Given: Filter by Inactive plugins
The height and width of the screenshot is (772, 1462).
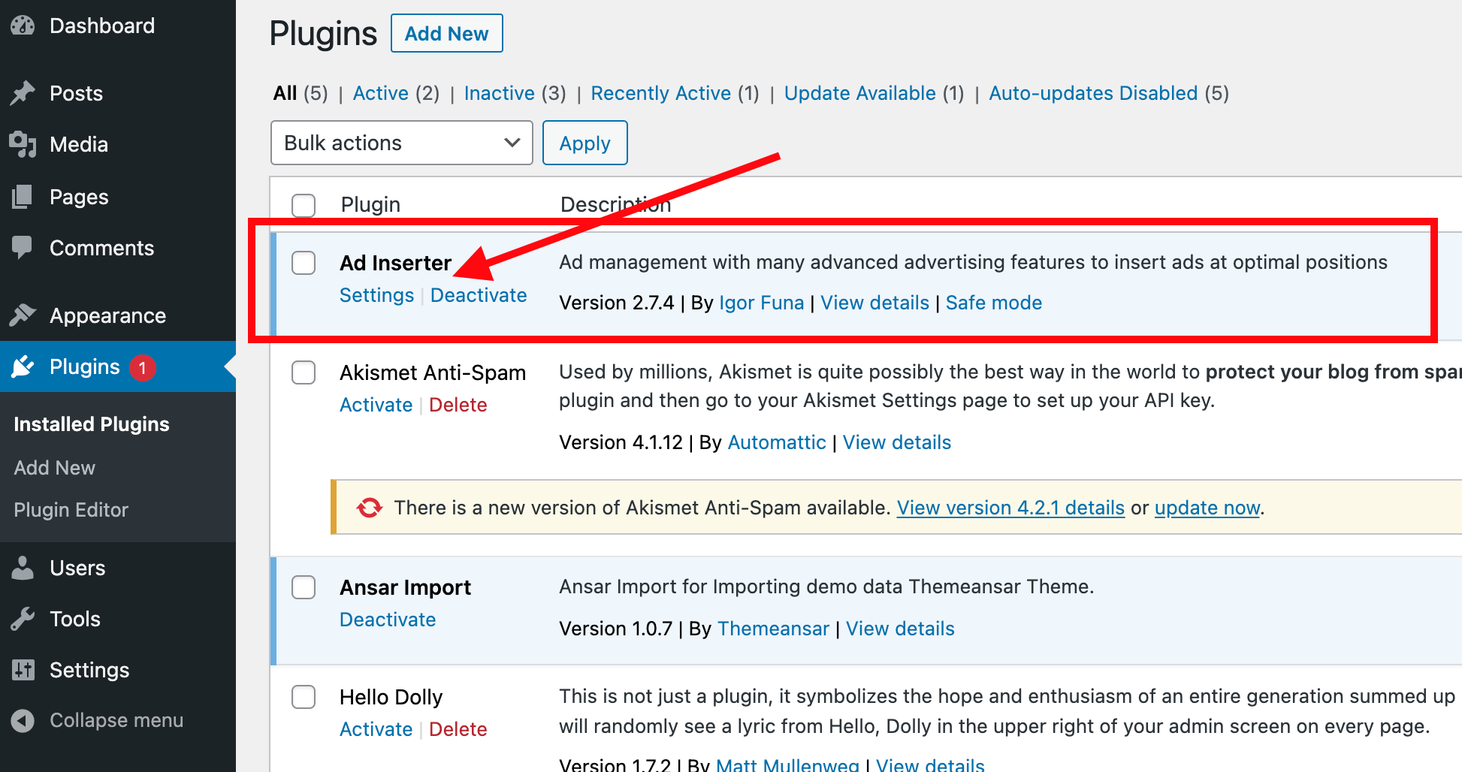Looking at the screenshot, I should [515, 93].
